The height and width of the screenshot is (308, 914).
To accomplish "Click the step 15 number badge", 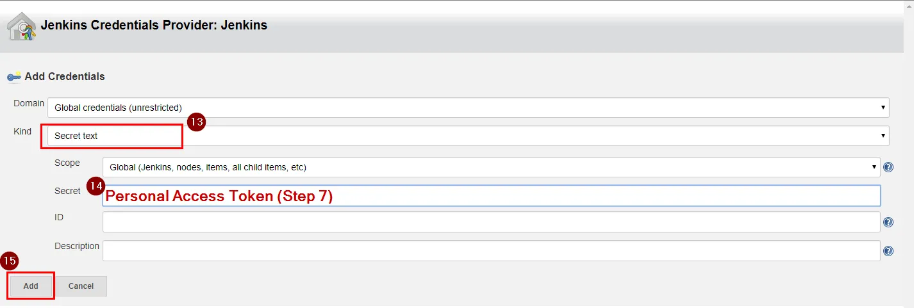I will [10, 261].
